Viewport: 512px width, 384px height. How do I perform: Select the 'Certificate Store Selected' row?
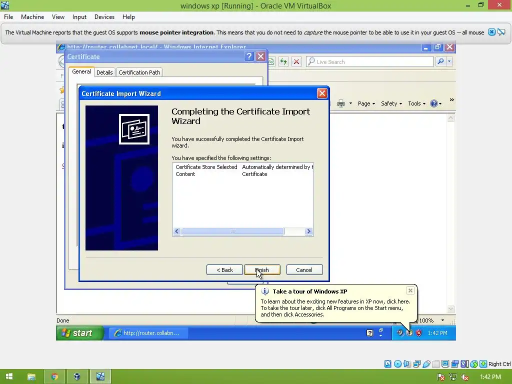point(243,167)
